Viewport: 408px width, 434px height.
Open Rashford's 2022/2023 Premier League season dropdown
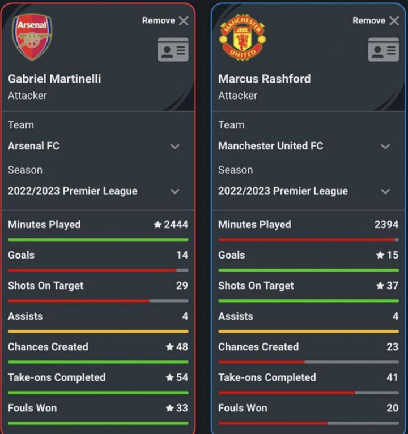[385, 191]
